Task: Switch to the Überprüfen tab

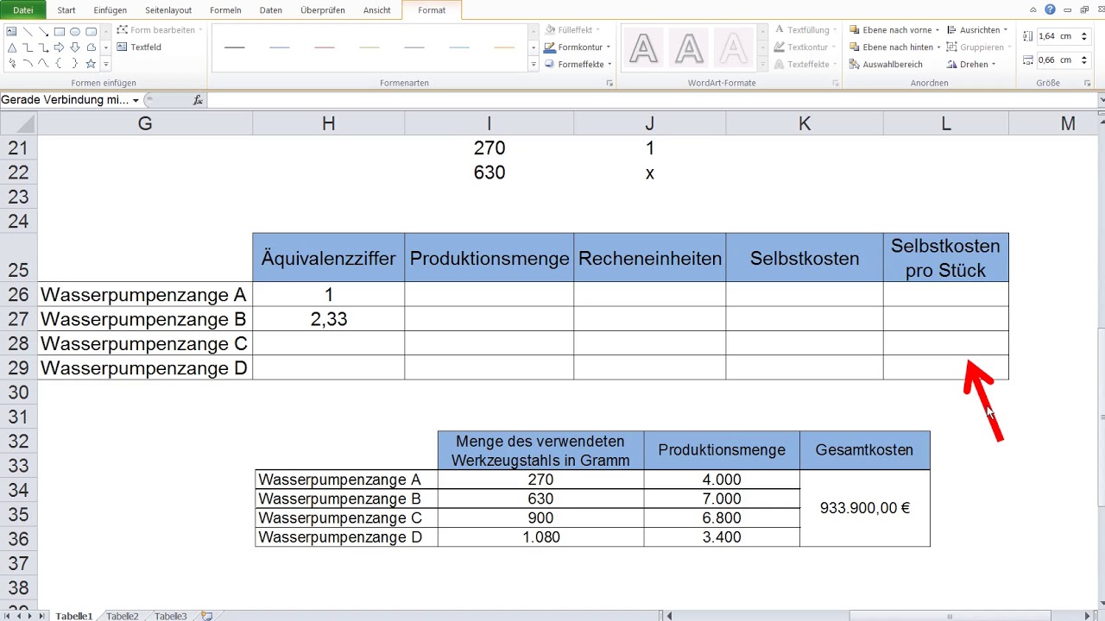Action: (323, 10)
